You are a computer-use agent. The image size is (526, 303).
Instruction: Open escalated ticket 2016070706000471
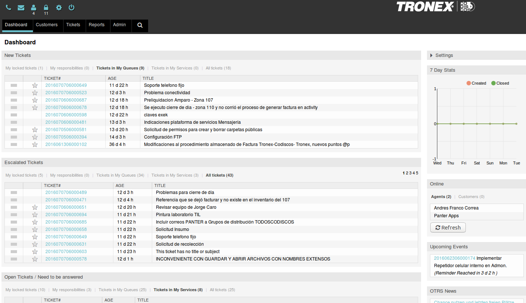point(66,200)
